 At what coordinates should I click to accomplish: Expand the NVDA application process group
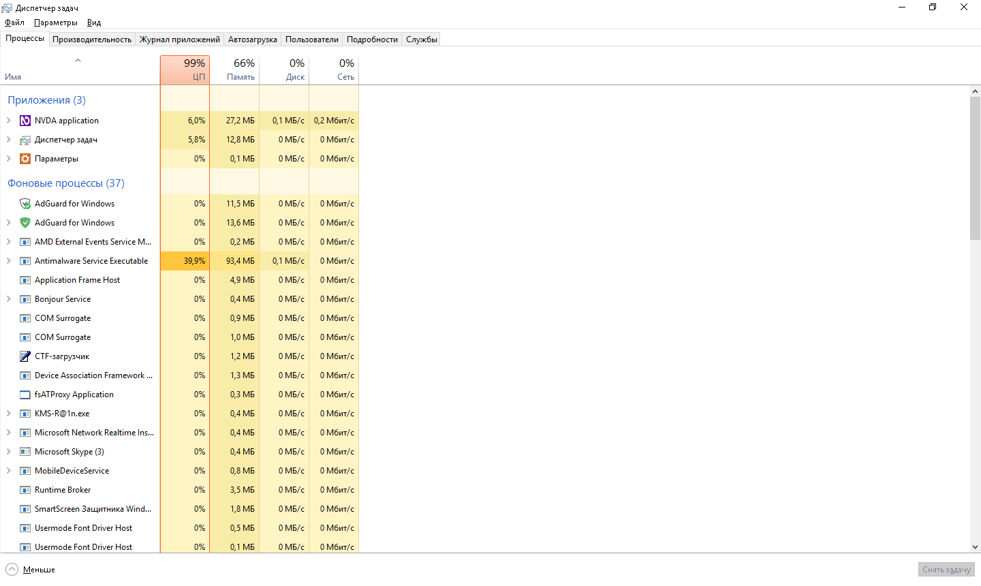coord(8,121)
